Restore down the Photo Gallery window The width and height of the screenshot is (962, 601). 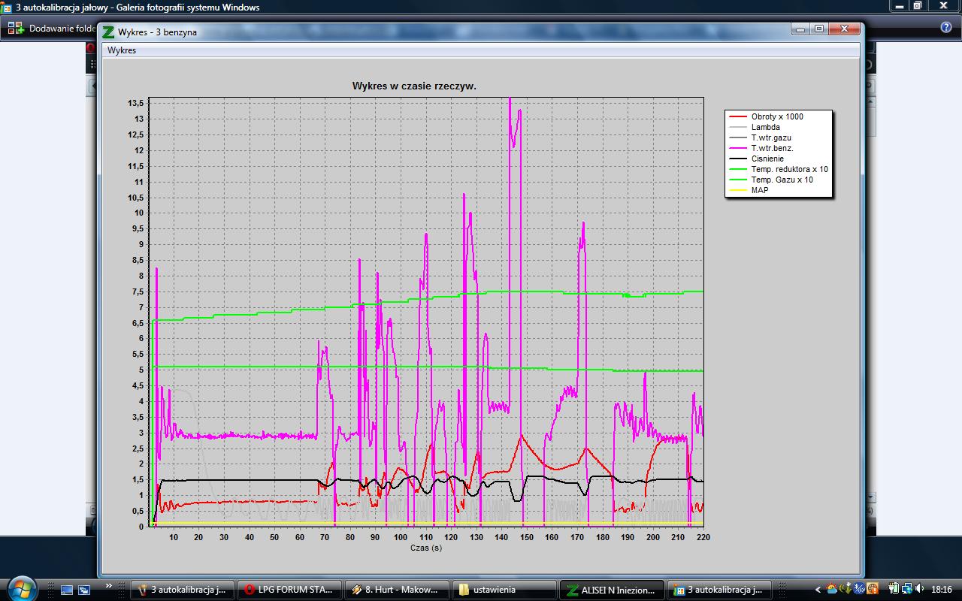coord(918,5)
